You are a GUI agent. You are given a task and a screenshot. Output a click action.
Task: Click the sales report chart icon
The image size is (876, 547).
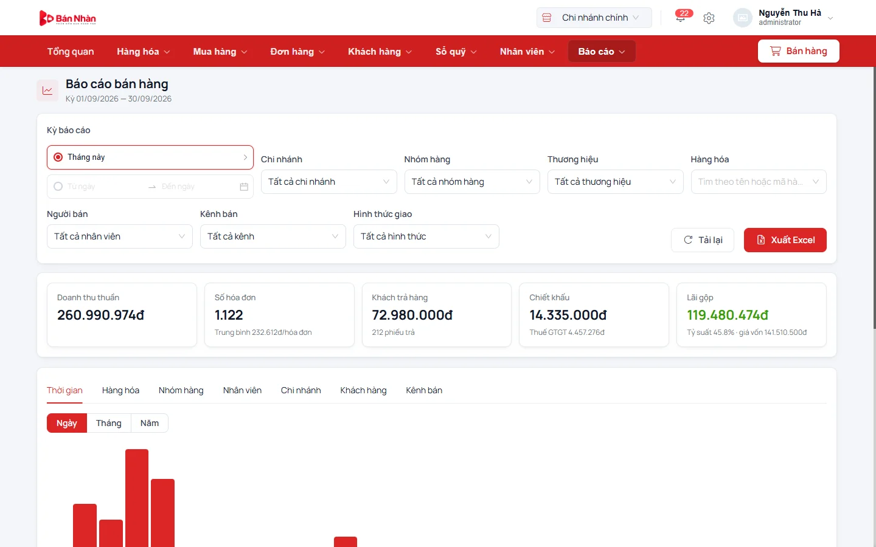47,91
